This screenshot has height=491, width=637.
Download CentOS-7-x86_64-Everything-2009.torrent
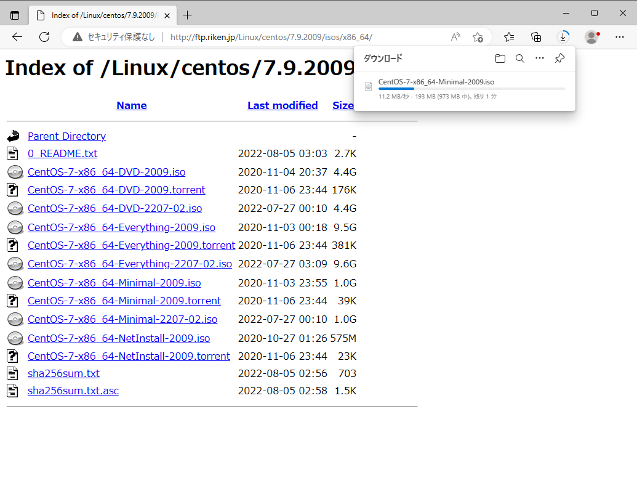(x=131, y=245)
